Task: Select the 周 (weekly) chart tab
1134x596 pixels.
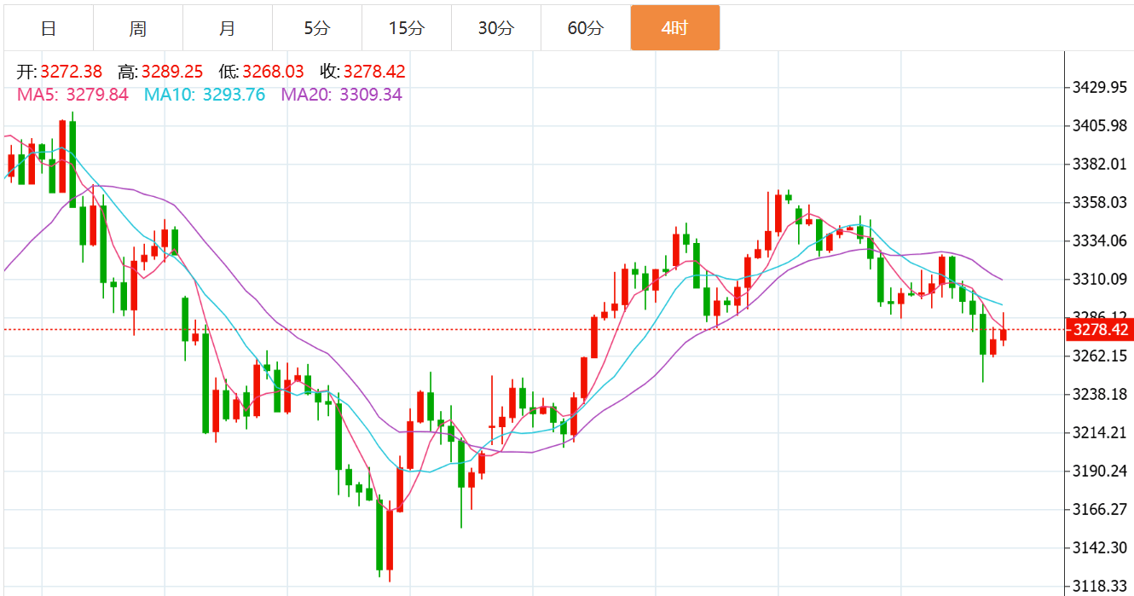Action: click(x=138, y=28)
